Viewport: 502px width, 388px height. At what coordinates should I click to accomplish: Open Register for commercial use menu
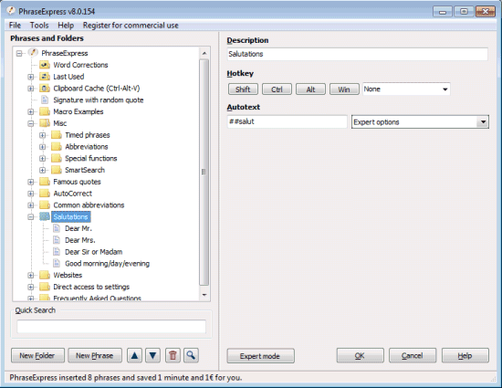pyautogui.click(x=131, y=26)
